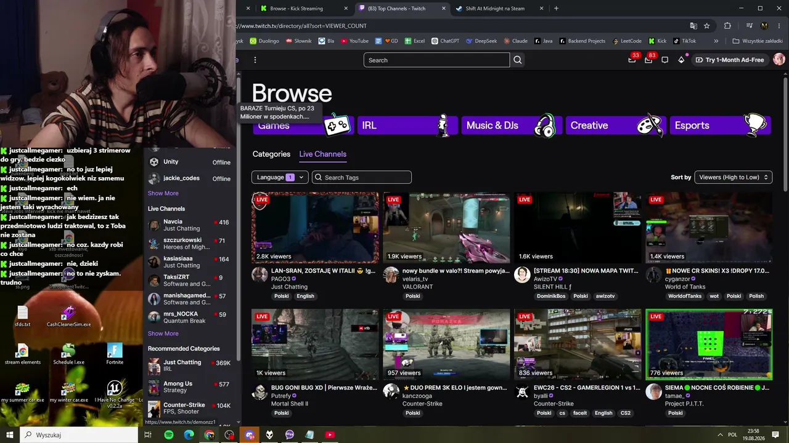Open the Among Us recommended category
The height and width of the screenshot is (443, 789).
tap(189, 386)
